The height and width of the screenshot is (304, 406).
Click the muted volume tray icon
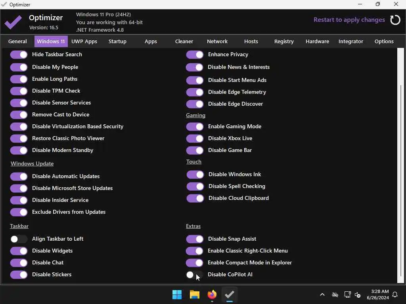[x=358, y=294]
